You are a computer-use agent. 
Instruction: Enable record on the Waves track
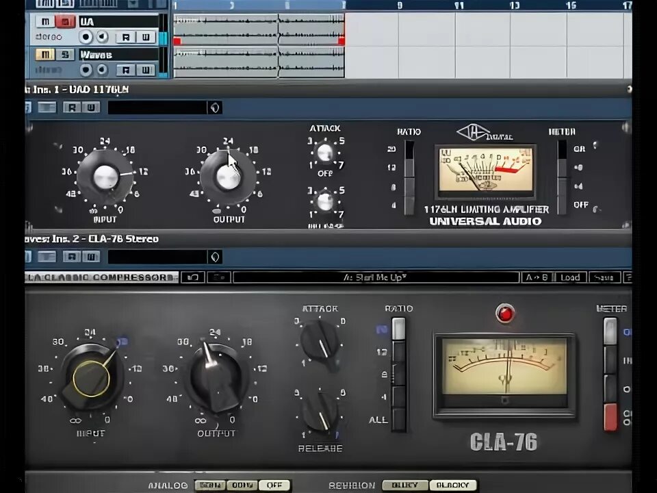(x=86, y=70)
